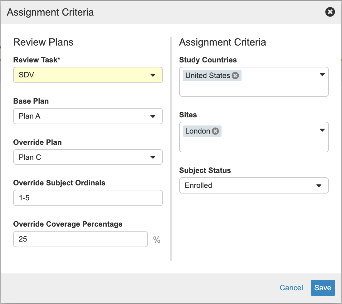This screenshot has width=342, height=304.
Task: Click the Override Plan caret arrow
Action: coord(153,157)
